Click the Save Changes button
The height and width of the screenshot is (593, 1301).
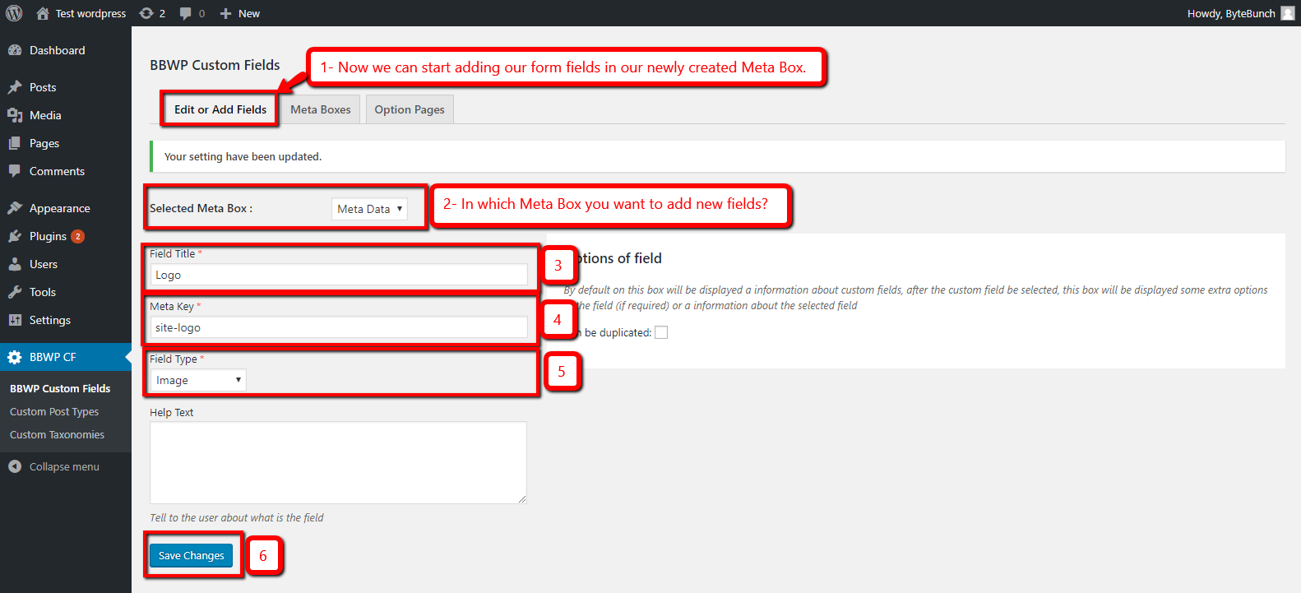point(192,556)
